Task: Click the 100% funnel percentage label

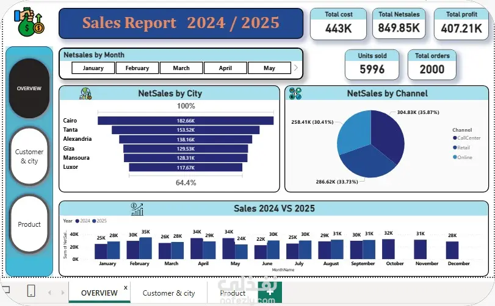Action: click(186, 106)
